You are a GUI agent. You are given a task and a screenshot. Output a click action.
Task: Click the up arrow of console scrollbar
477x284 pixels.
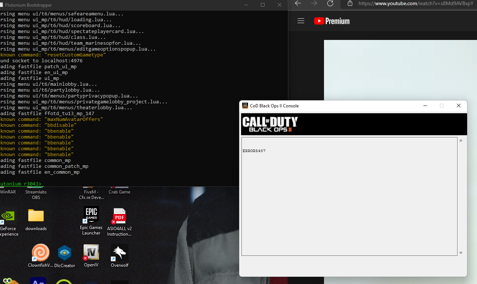461,140
